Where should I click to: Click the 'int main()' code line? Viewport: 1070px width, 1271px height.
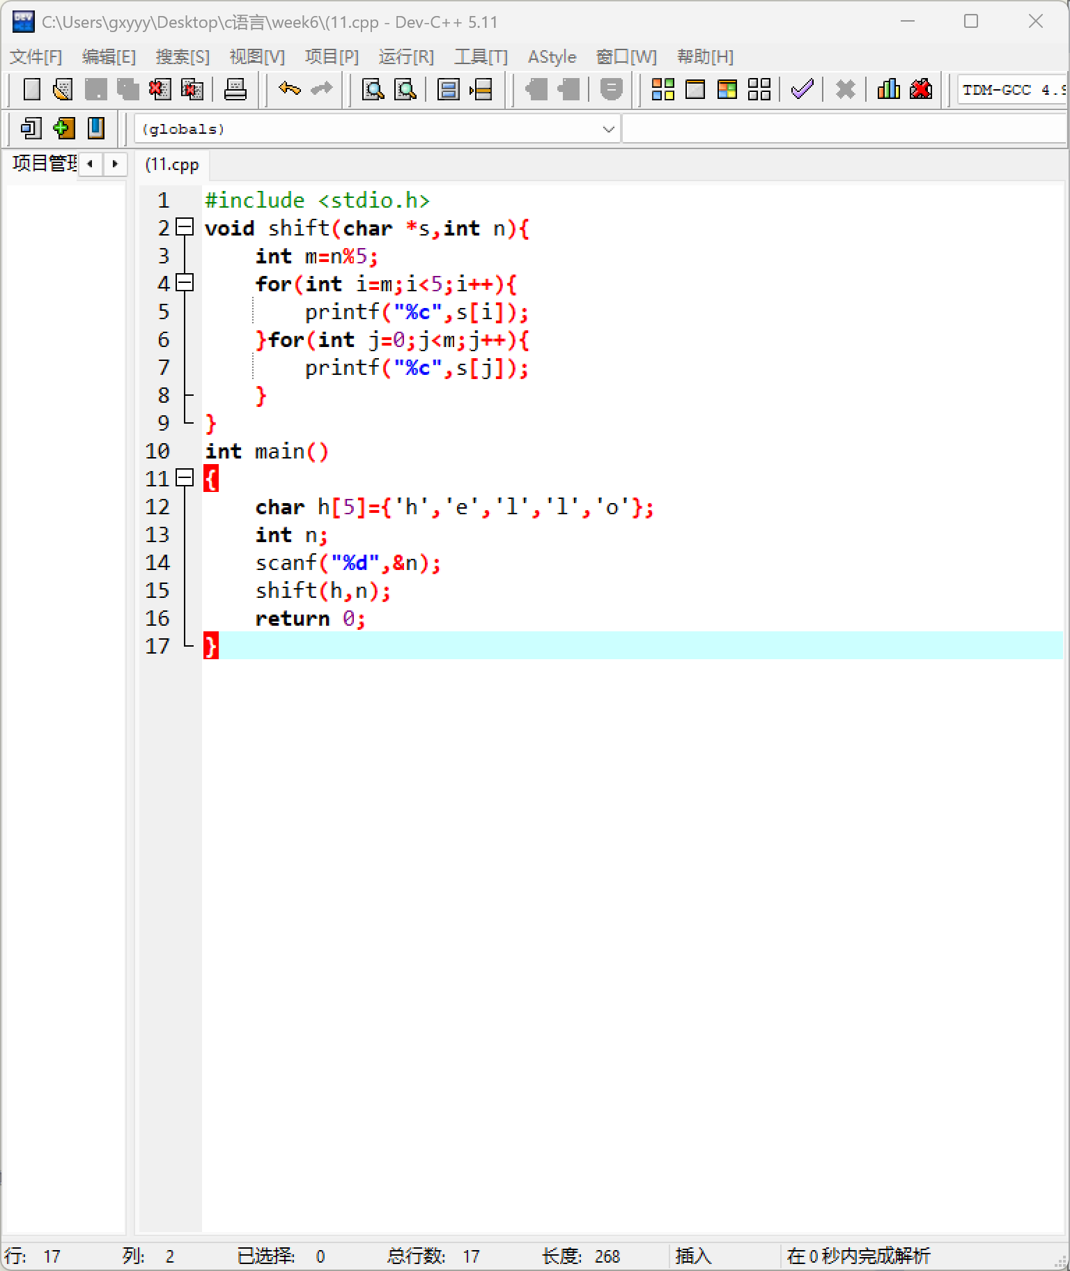pyautogui.click(x=266, y=451)
